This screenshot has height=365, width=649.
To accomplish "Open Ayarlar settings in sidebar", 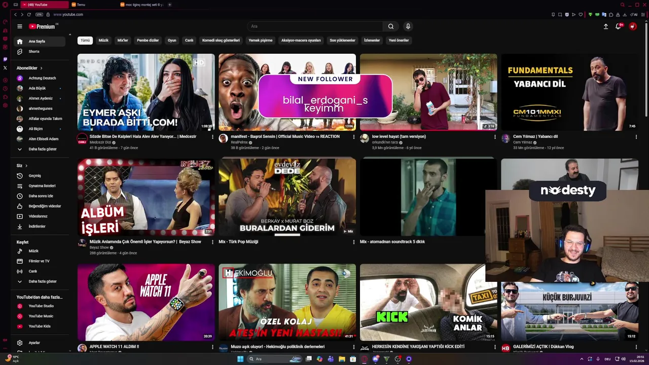I will point(41,343).
